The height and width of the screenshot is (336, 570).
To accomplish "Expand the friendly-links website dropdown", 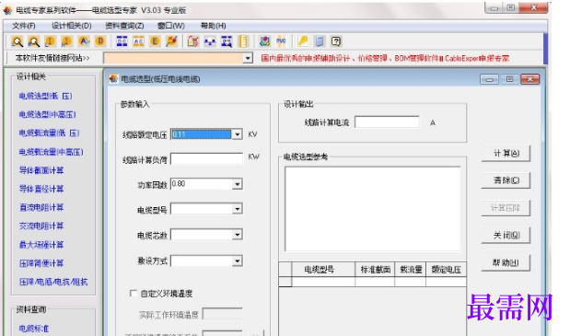I will click(x=248, y=58).
